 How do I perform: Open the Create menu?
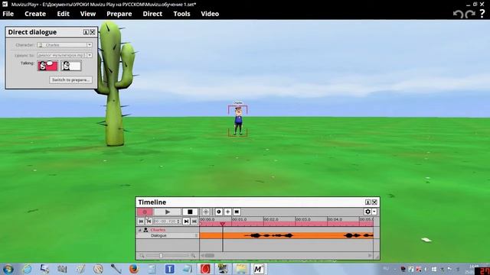(35, 14)
